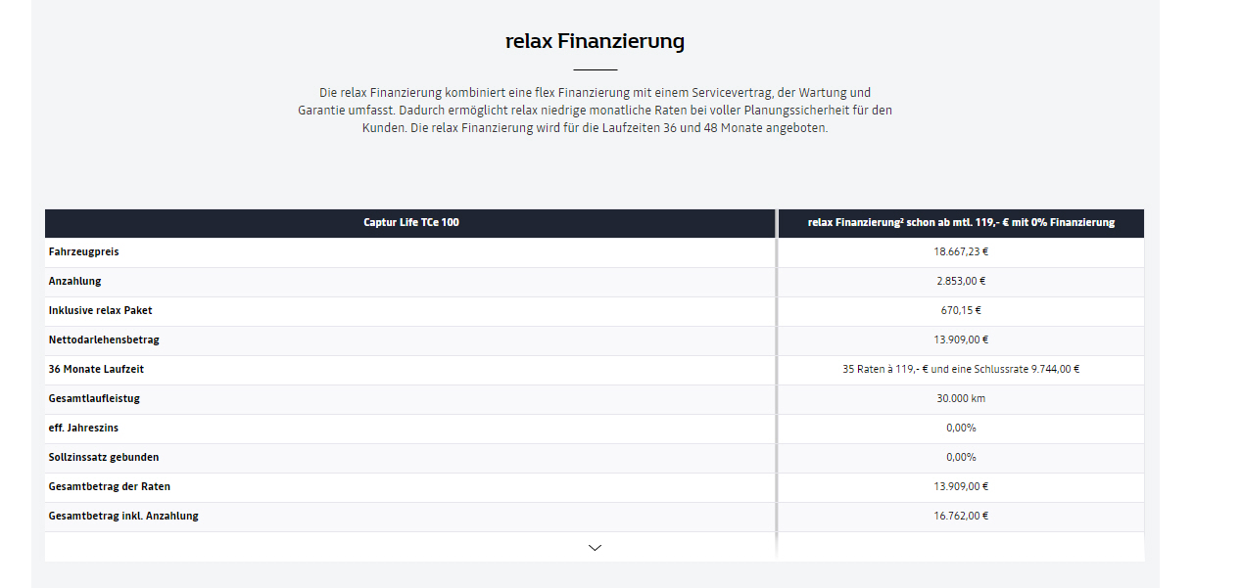The image size is (1242, 588).
Task: Select the Anzahlung row label
Action: [x=74, y=281]
